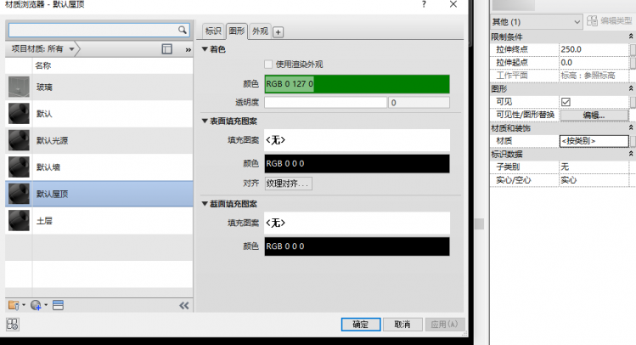The height and width of the screenshot is (345, 636).
Task: Collapse the material list panel with double chevron
Action: point(183,305)
